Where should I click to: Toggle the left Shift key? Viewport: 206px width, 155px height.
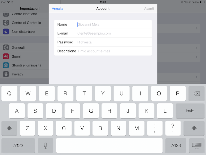click(9, 128)
